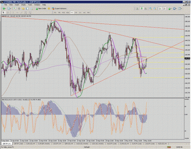Switch chart to M30 timeframe
191x149 pixels.
pyautogui.click(x=68, y=13)
